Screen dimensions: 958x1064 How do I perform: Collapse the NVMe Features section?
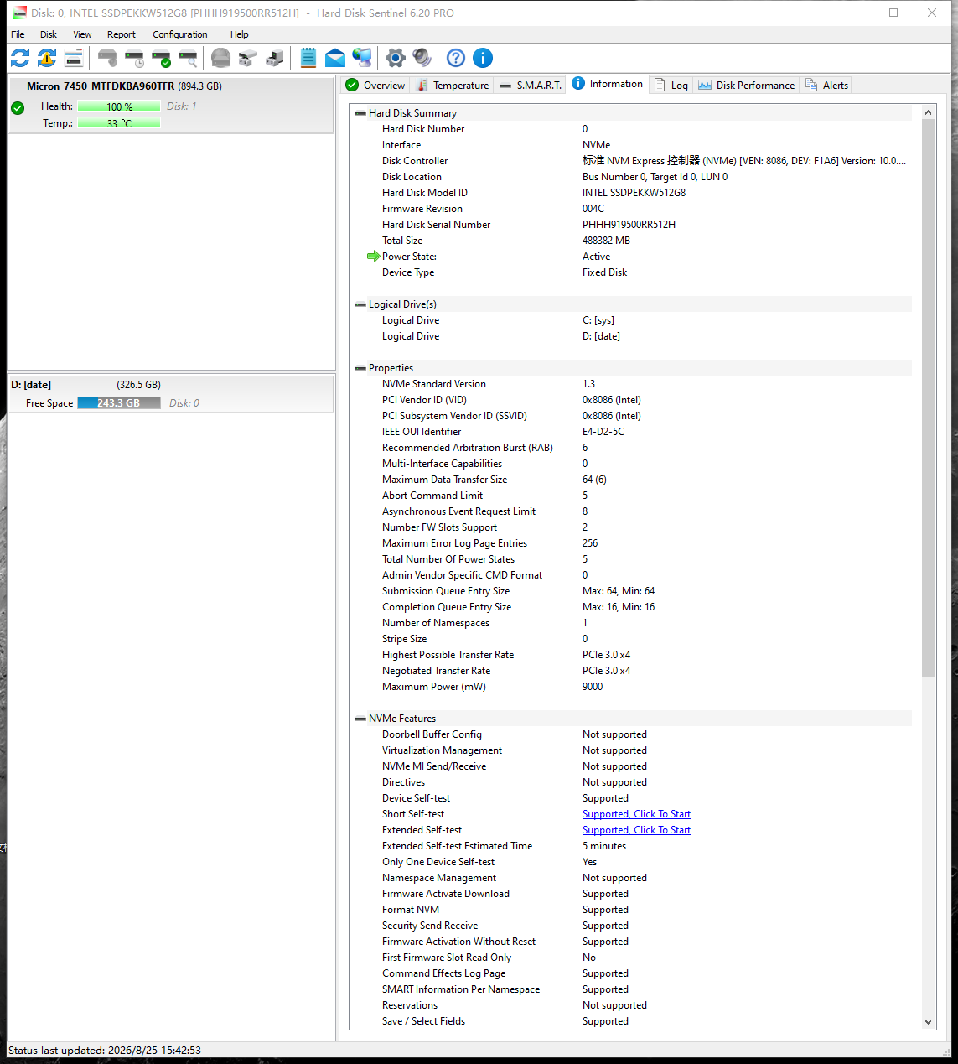tap(360, 719)
